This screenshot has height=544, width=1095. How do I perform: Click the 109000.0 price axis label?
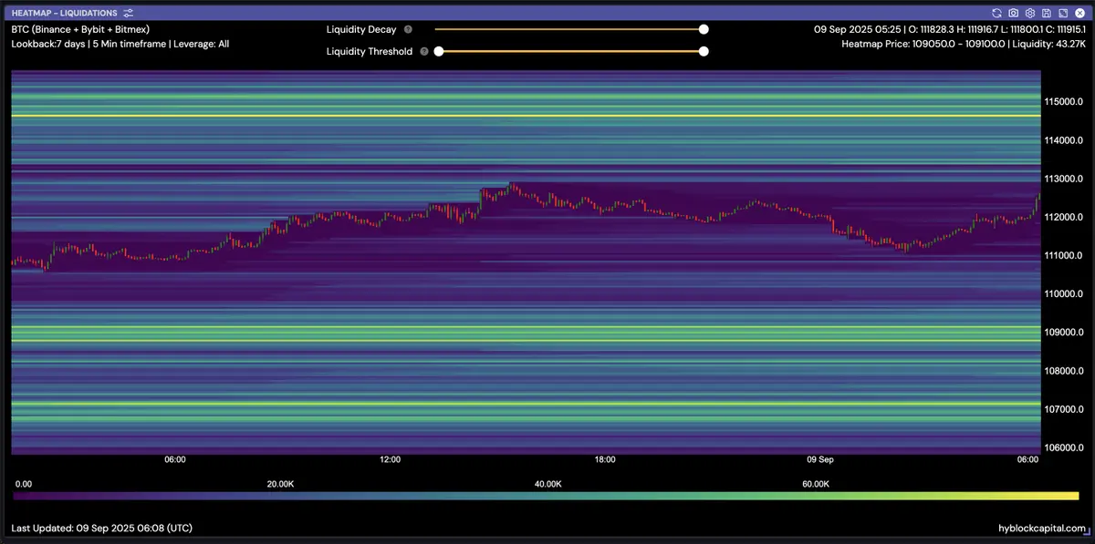pos(1064,333)
